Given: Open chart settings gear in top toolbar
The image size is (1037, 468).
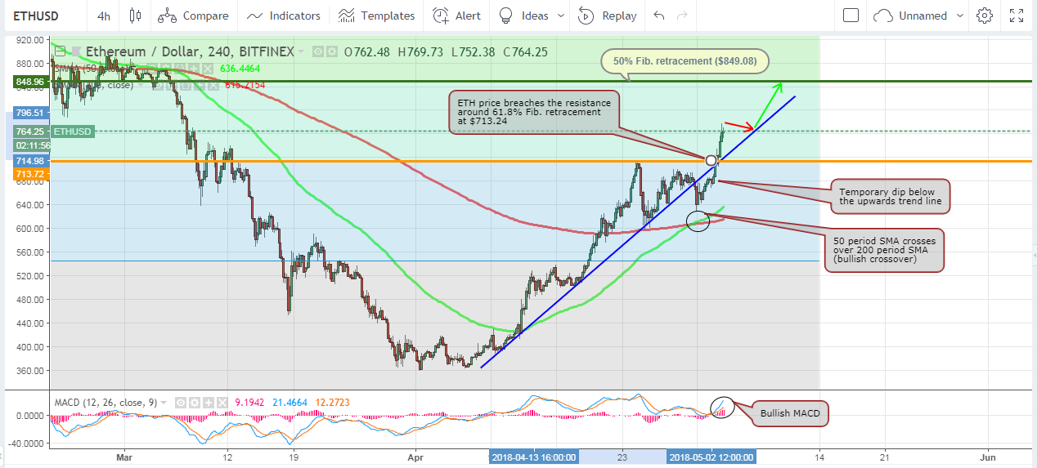Looking at the screenshot, I should 985,16.
